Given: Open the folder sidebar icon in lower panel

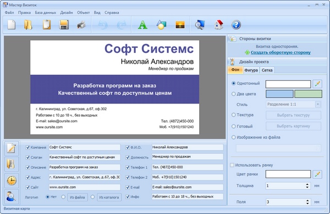Looking at the screenshot, I should point(12,164).
